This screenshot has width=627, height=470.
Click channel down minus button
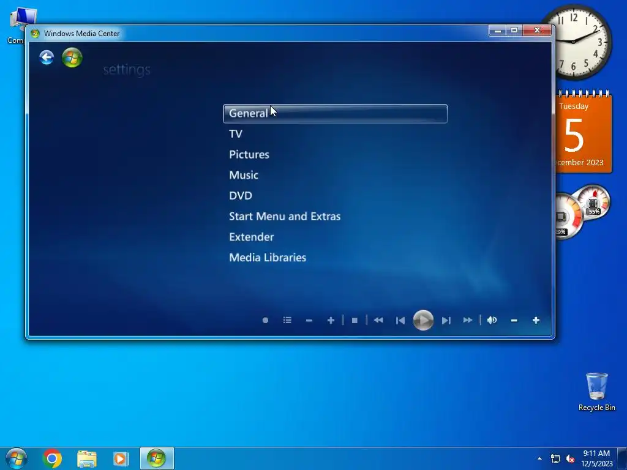pos(309,320)
